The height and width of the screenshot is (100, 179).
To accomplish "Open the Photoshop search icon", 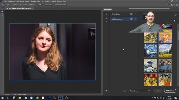I will [168, 5].
